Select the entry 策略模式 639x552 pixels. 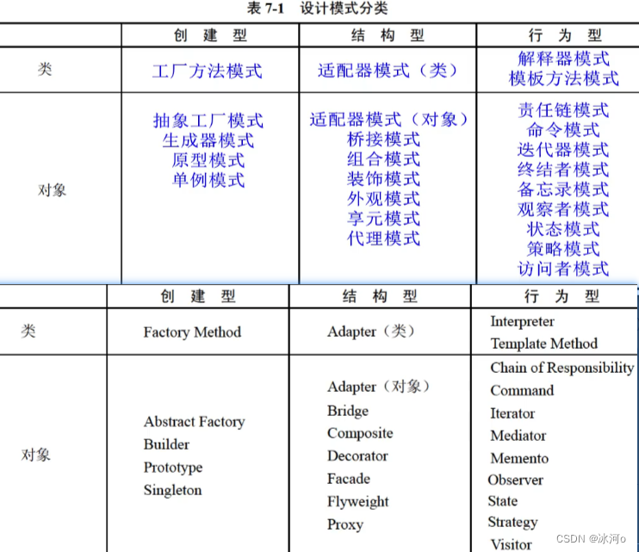pyautogui.click(x=563, y=250)
